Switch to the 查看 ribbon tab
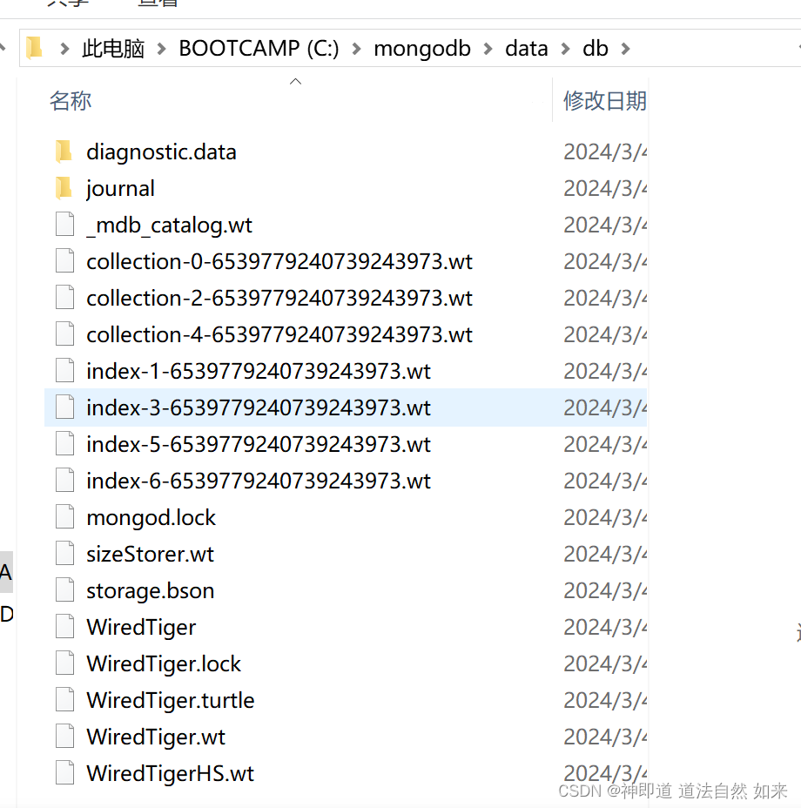The image size is (801, 808). (x=158, y=4)
